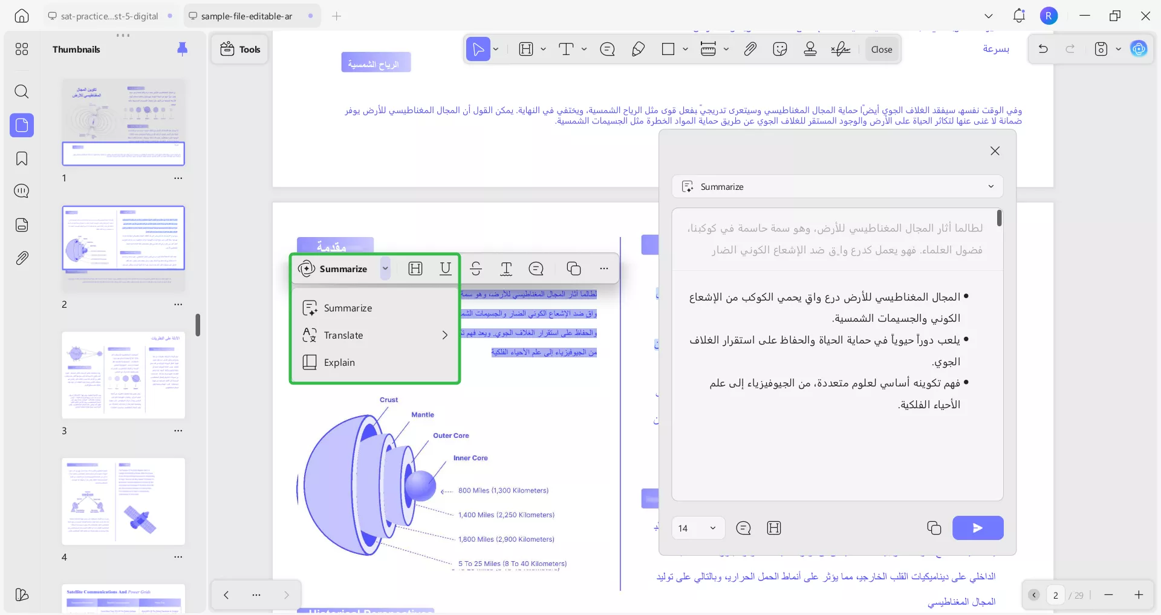Viewport: 1161px width, 615px height.
Task: Click the Close button in the toolbar
Action: click(881, 49)
